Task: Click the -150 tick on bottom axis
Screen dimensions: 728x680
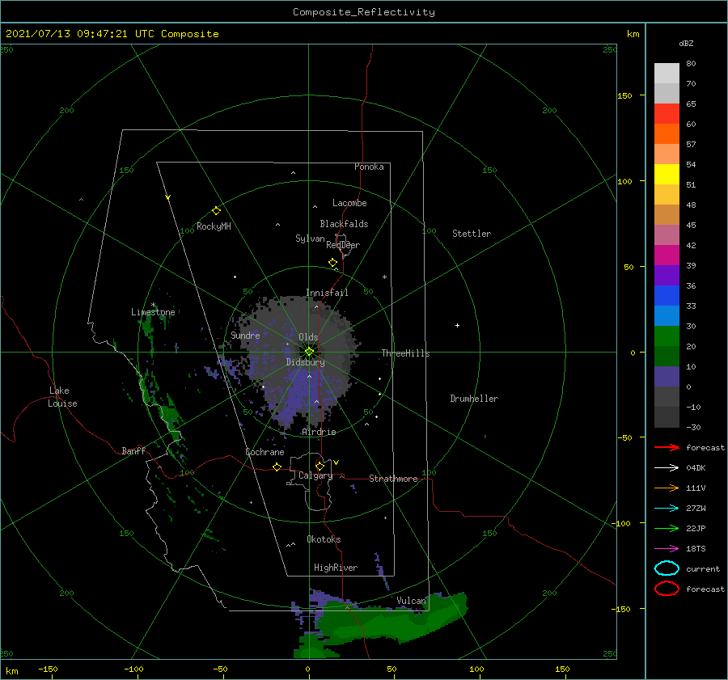Action: (48, 669)
